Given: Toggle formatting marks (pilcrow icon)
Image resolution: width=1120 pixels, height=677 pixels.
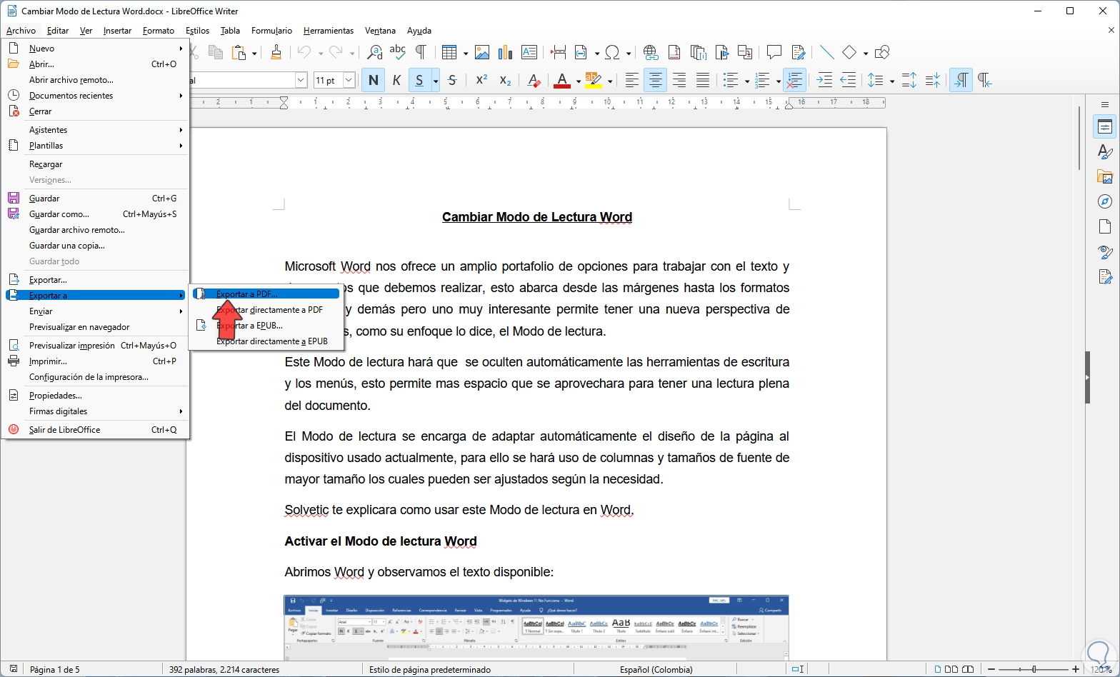Looking at the screenshot, I should [421, 52].
